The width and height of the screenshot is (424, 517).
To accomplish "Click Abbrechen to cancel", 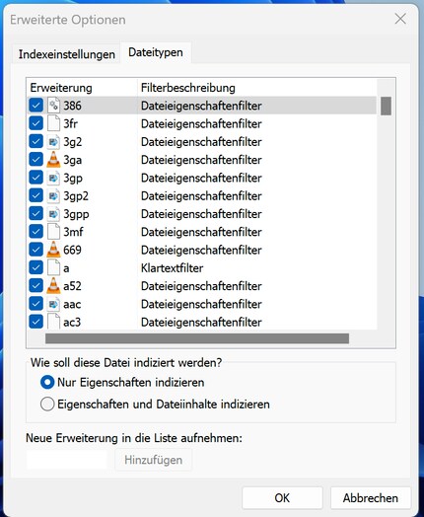I will coord(371,498).
